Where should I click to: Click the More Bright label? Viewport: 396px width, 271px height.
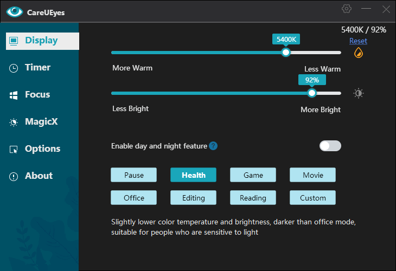tap(321, 110)
